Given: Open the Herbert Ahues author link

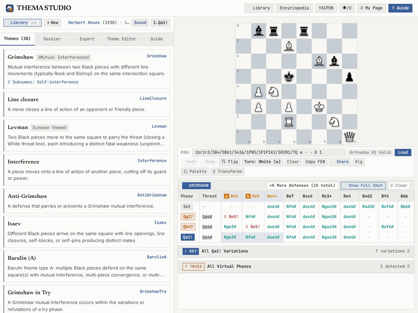Looking at the screenshot, I should (84, 23).
